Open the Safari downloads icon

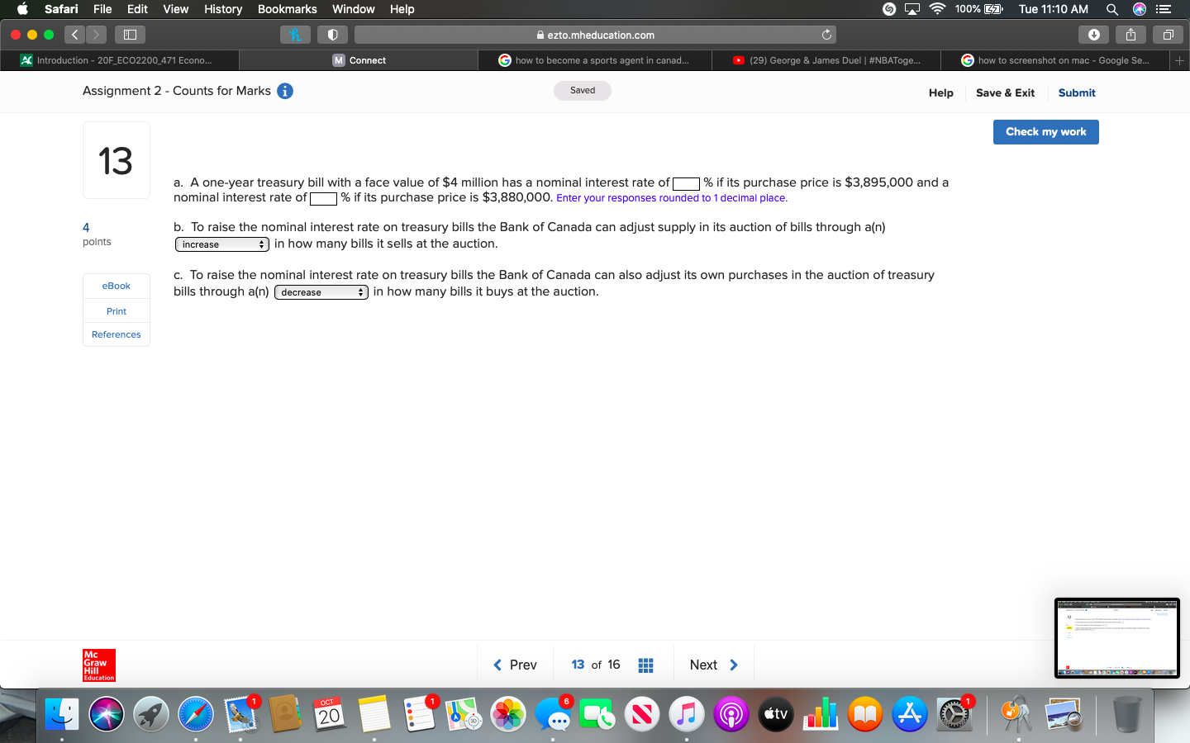(x=1093, y=35)
